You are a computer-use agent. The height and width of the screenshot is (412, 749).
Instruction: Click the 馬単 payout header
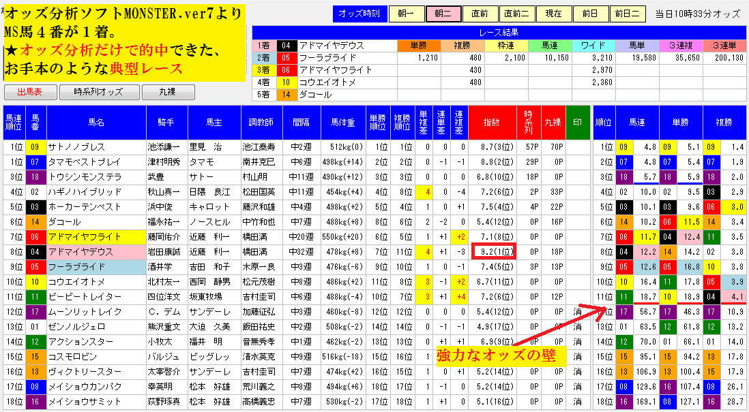click(x=637, y=46)
